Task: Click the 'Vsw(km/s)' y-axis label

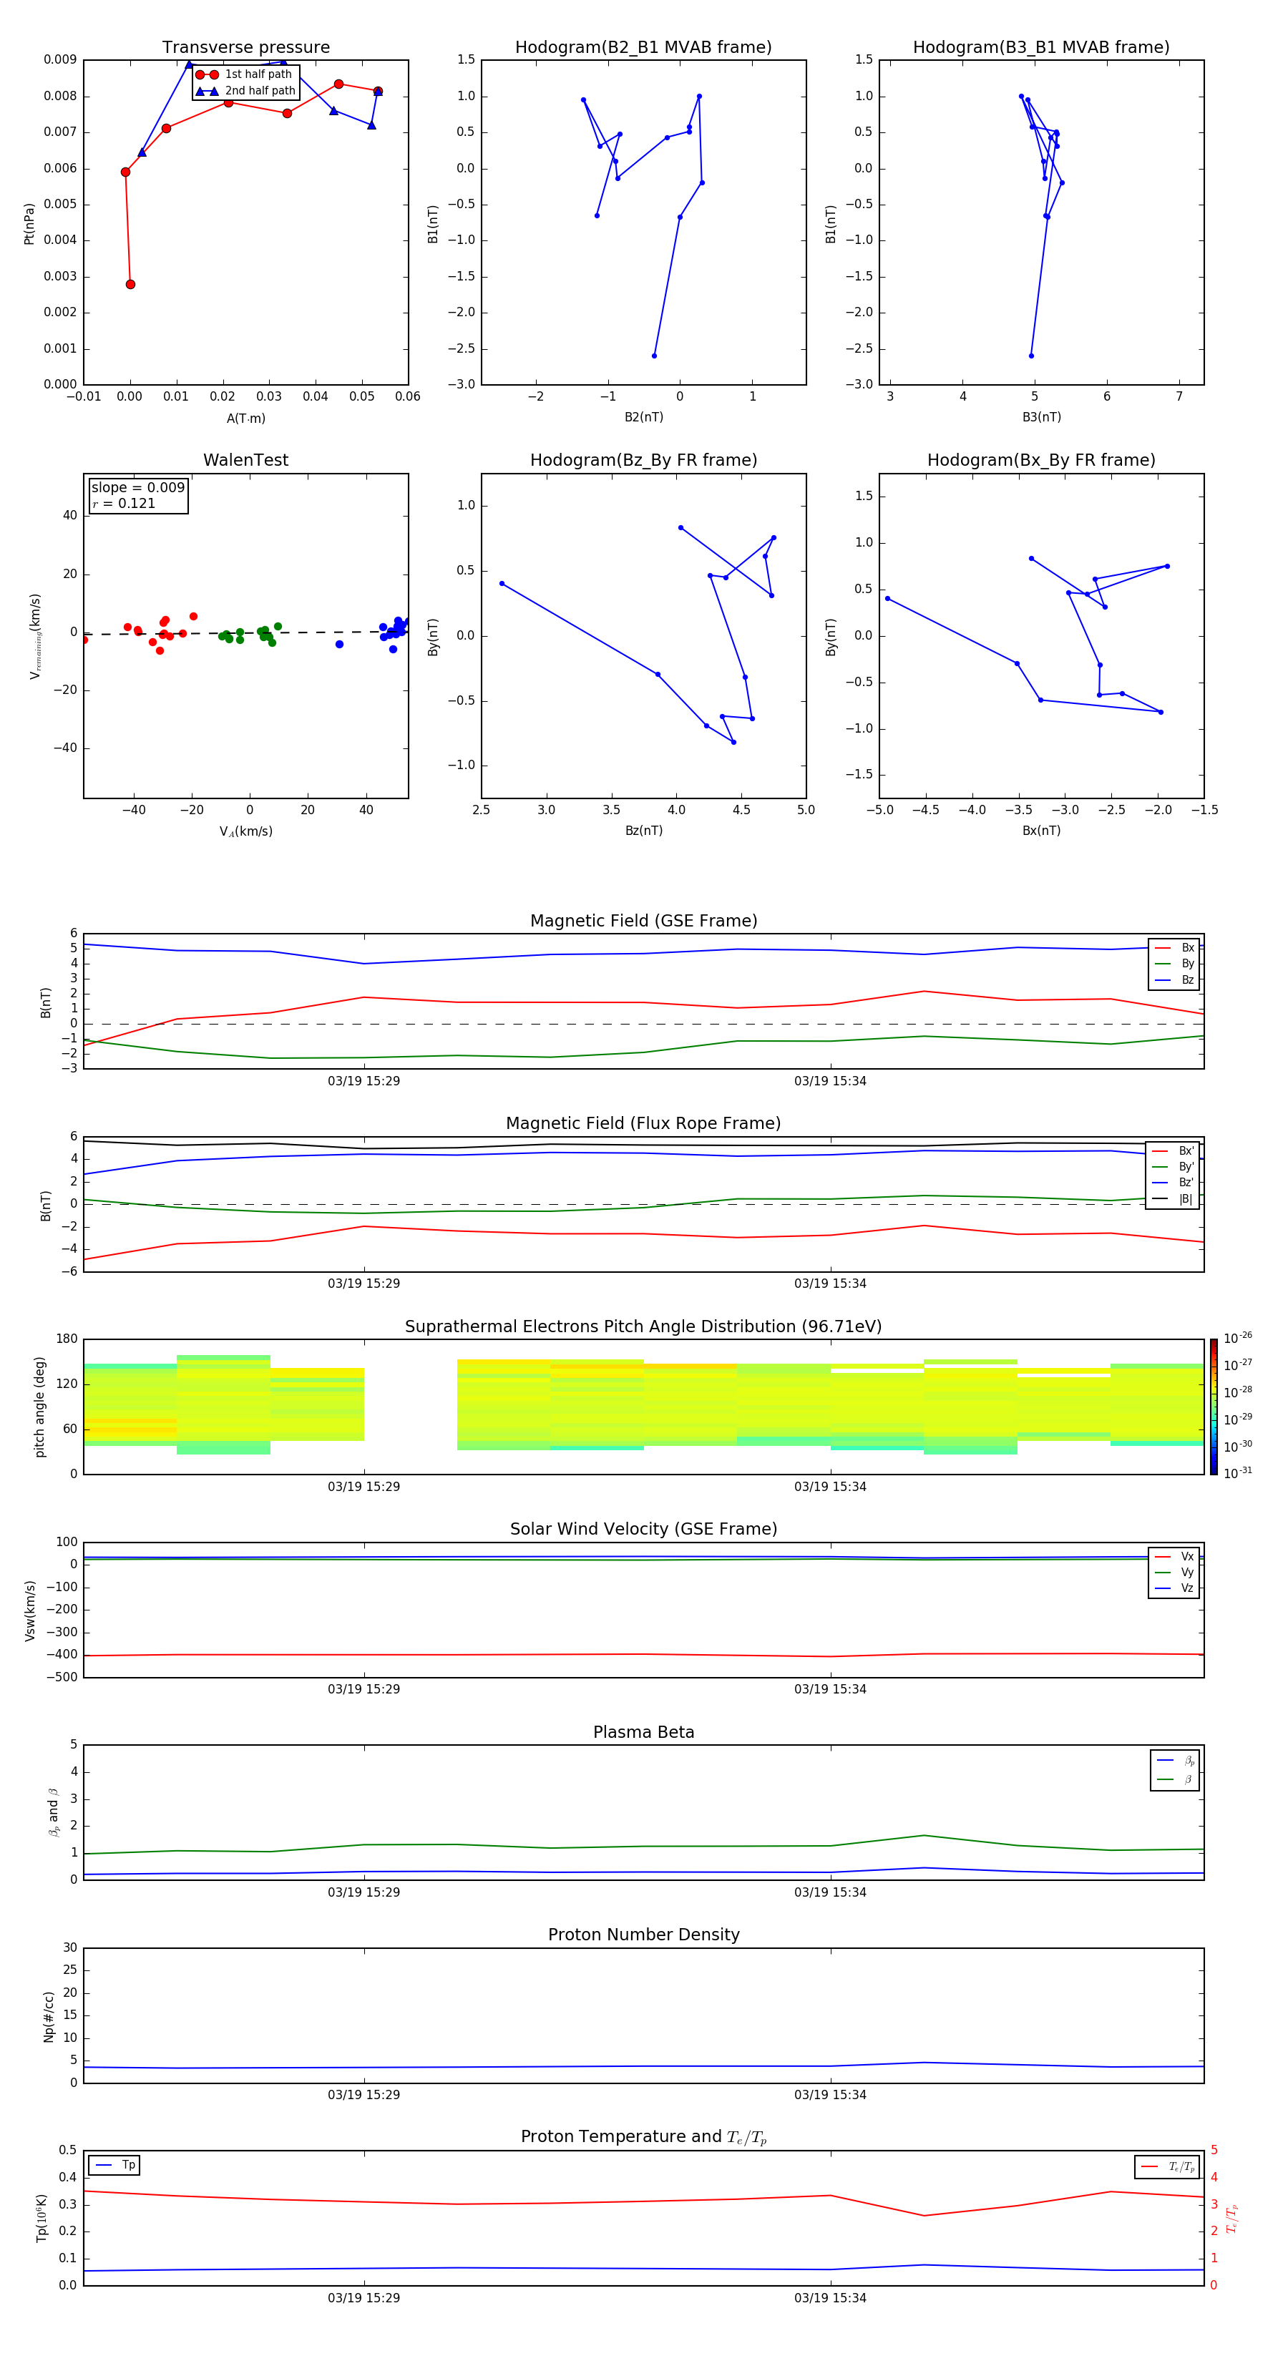Action: pos(29,1610)
